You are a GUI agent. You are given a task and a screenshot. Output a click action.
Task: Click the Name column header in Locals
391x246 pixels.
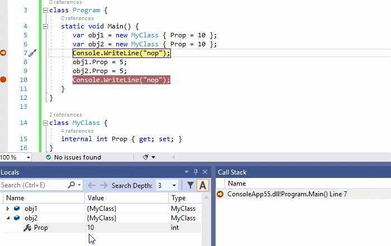(44, 198)
